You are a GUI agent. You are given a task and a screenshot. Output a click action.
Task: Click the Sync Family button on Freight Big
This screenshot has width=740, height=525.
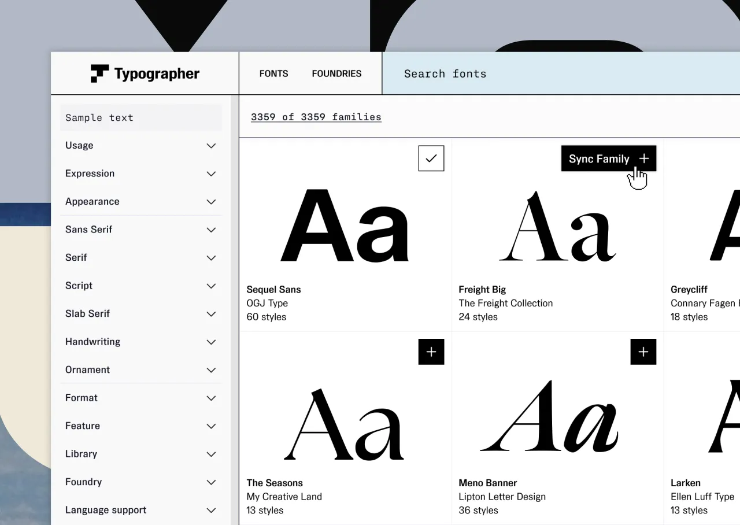point(608,158)
